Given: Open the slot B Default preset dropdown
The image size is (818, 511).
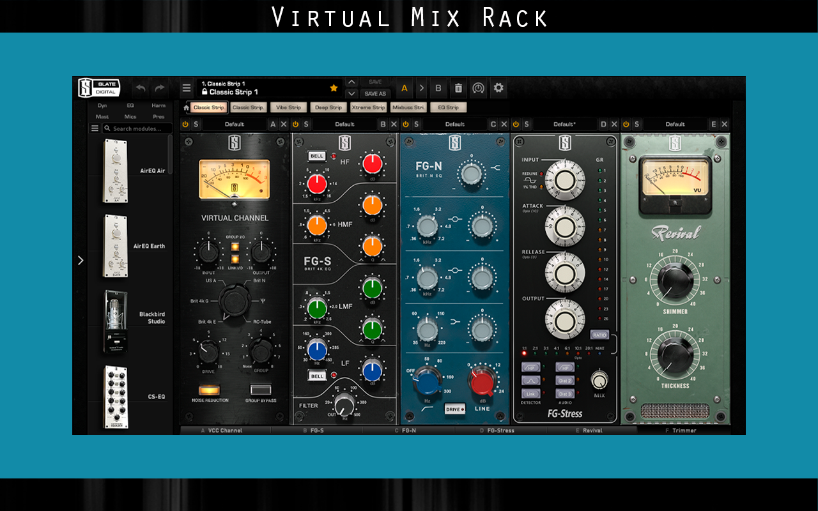Looking at the screenshot, I should [x=344, y=124].
